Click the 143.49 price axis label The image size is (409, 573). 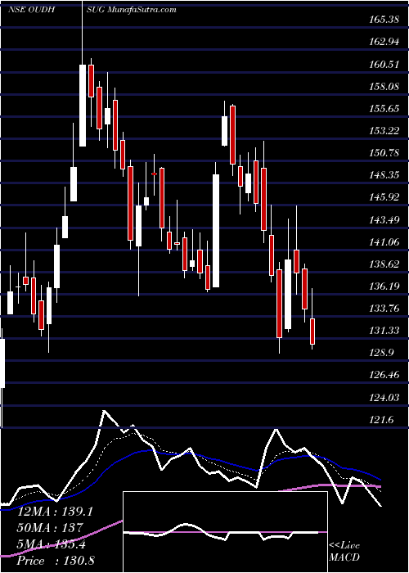pos(384,219)
